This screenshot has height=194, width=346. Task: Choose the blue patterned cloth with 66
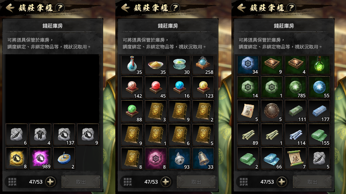(272, 158)
